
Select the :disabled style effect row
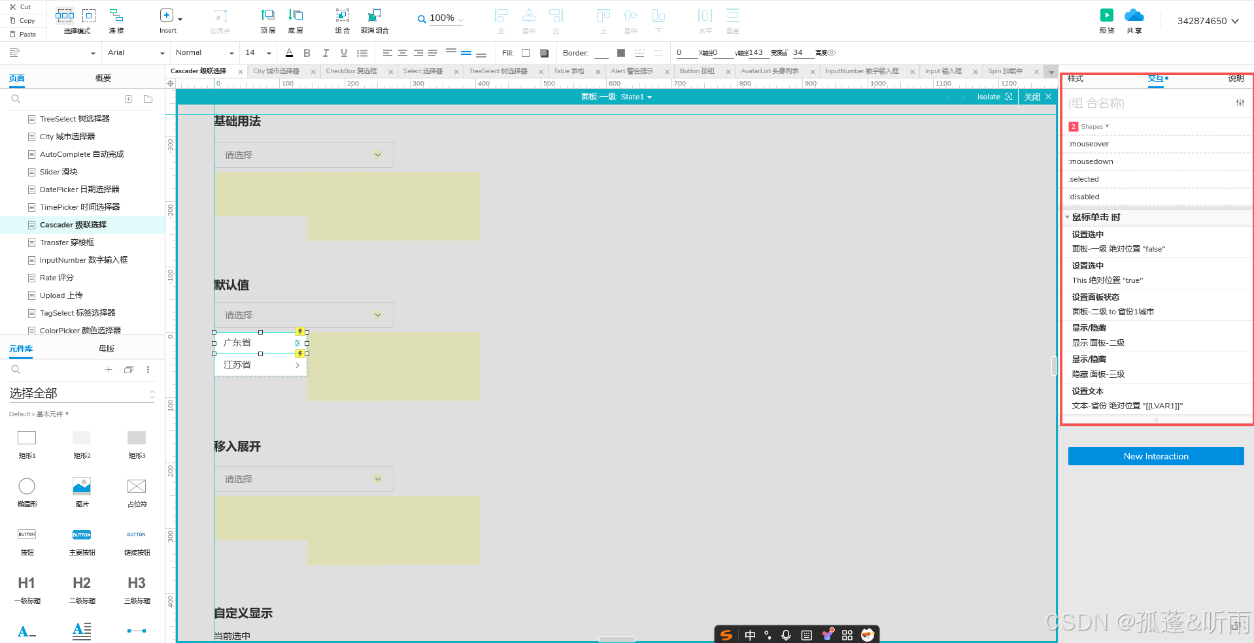click(1156, 197)
